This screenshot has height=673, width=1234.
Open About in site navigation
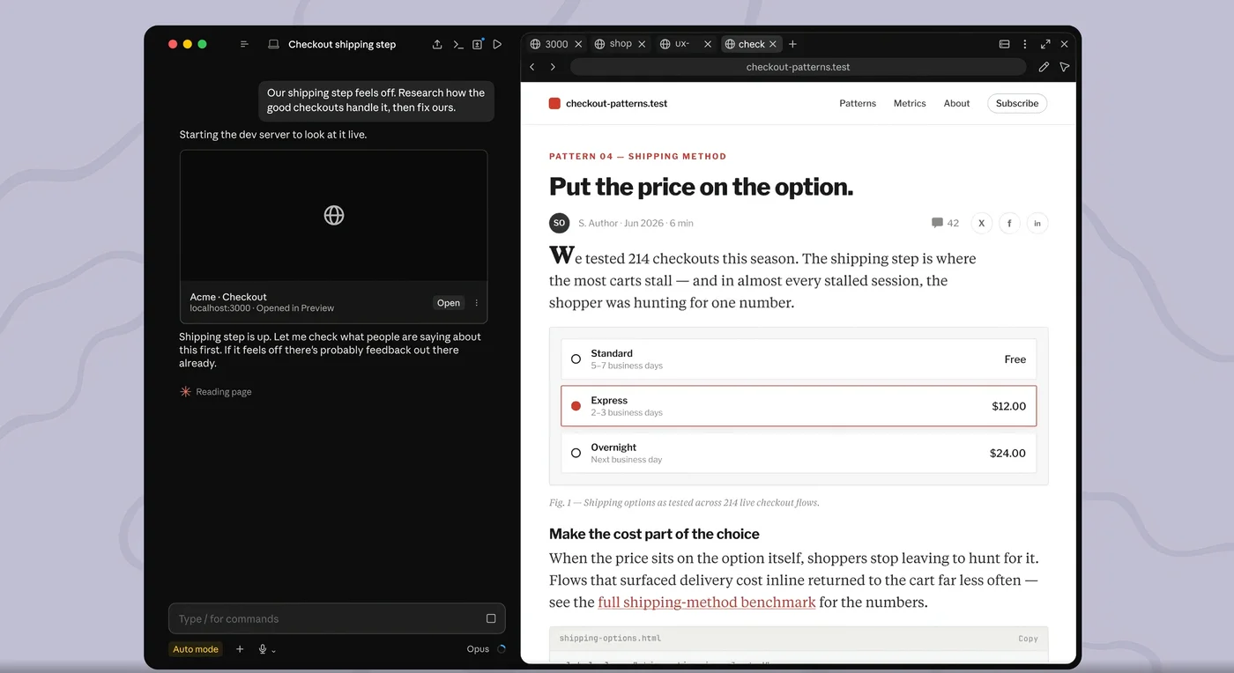coord(956,103)
